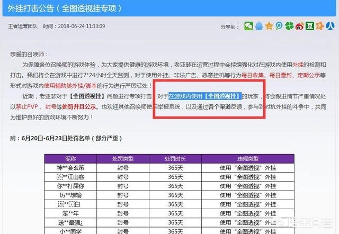The width and height of the screenshot is (339, 234).
Task: Click the green four-leaf clover share icon
Action: point(289,26)
